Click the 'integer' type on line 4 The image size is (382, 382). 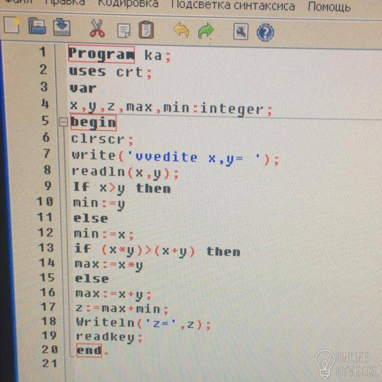(x=232, y=109)
